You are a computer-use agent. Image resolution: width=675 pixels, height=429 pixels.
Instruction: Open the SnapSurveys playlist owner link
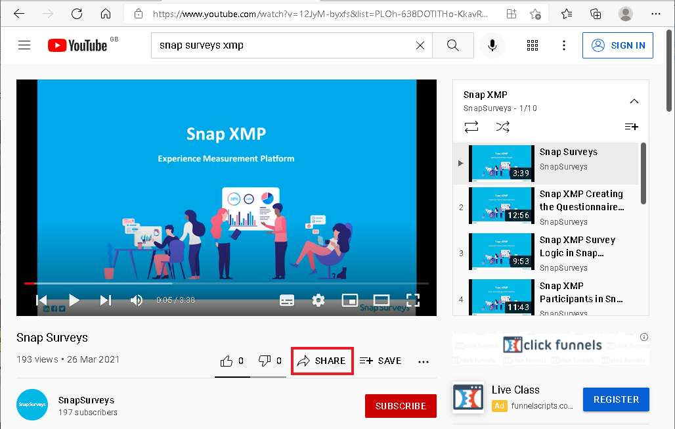(x=487, y=108)
